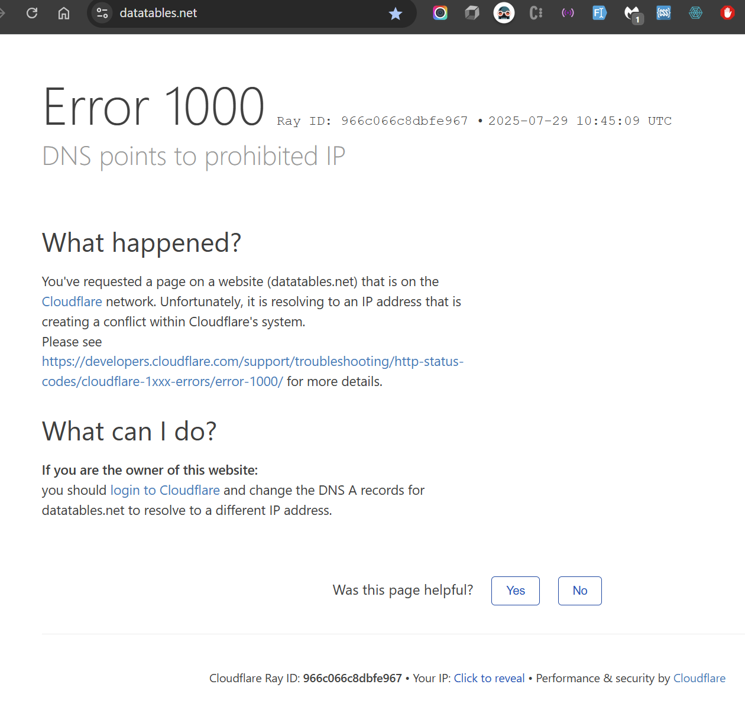Open the gray 'C' dots extension
745x723 pixels.
(536, 13)
